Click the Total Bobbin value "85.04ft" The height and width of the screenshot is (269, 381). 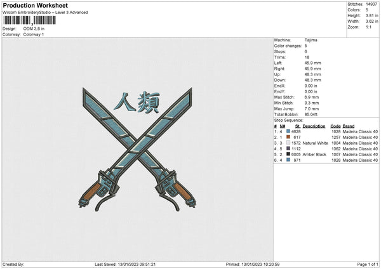click(x=311, y=115)
